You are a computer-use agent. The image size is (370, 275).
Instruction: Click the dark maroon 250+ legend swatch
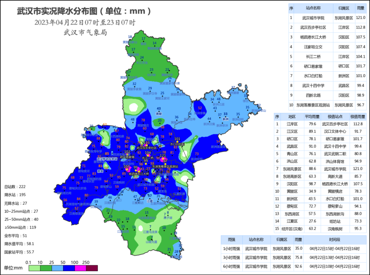(92, 268)
